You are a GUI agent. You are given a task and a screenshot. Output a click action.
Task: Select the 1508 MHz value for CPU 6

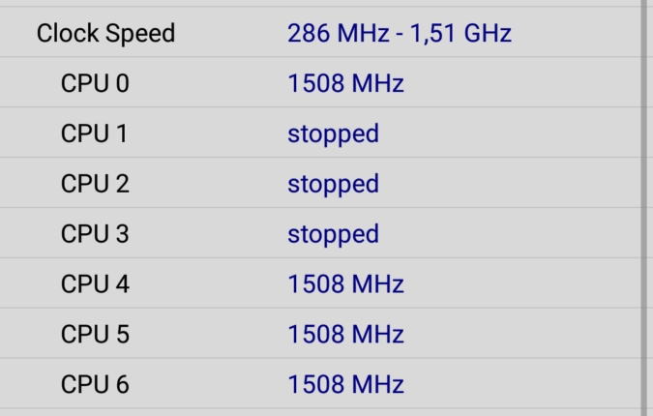click(345, 385)
